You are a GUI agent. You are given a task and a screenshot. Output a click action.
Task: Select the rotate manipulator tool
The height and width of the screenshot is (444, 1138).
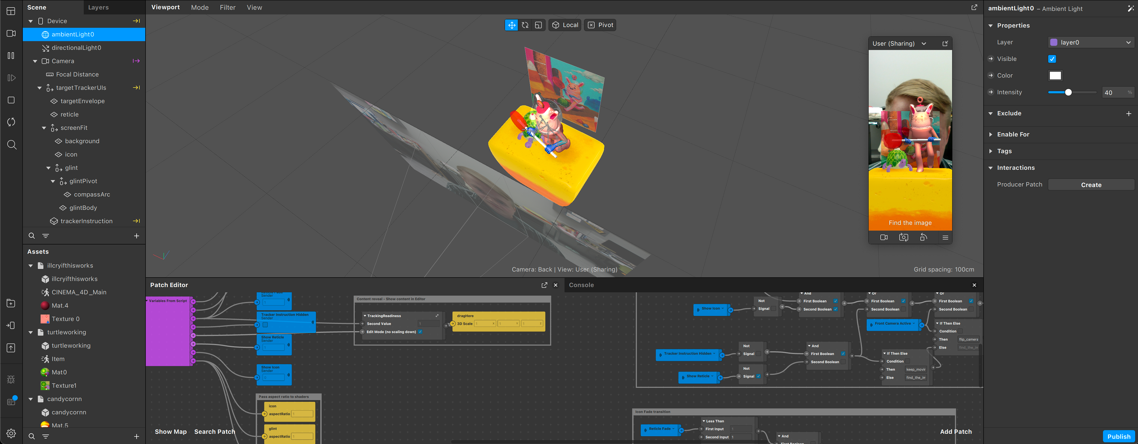point(525,25)
